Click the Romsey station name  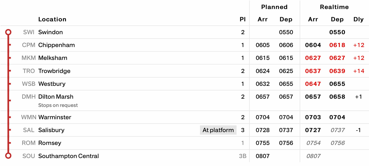(50, 143)
